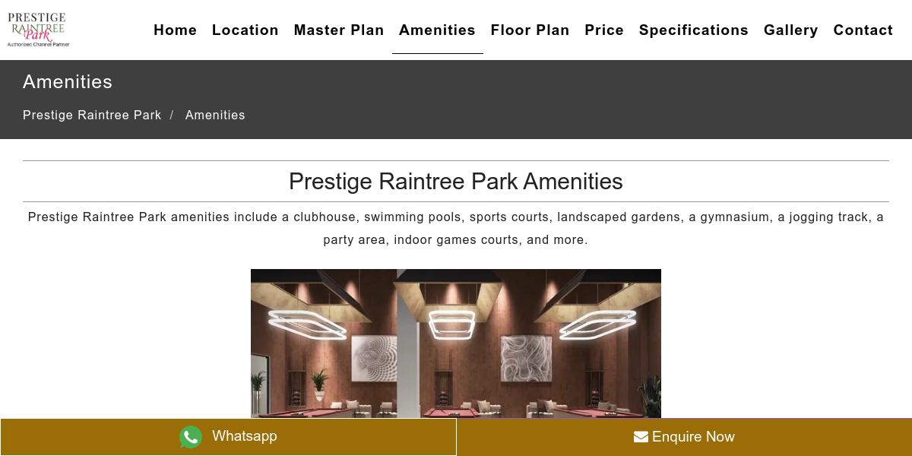This screenshot has width=912, height=456.
Task: Click the Whatsapp button text
Action: coord(245,436)
